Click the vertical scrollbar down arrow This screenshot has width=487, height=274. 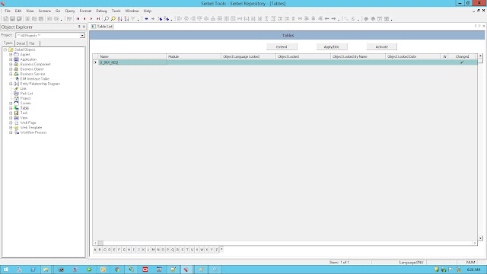click(x=480, y=238)
